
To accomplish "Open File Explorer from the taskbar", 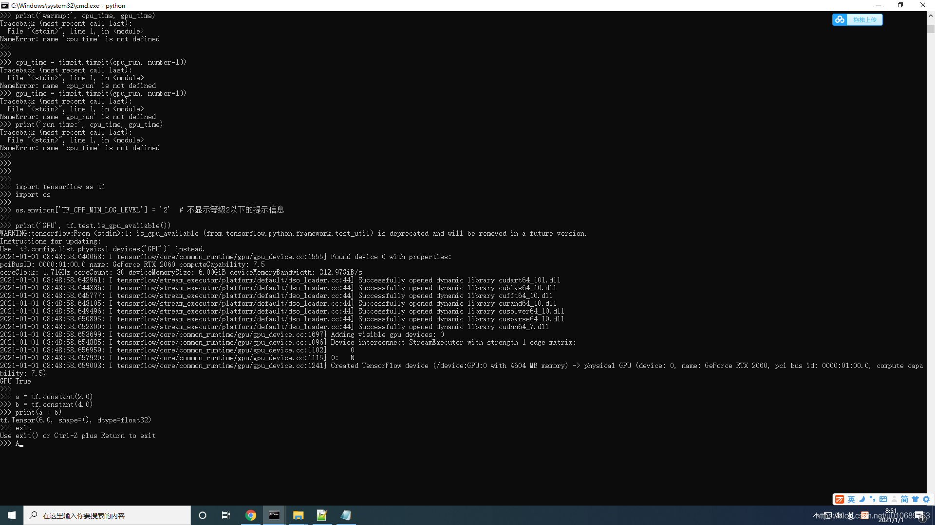I will (298, 515).
